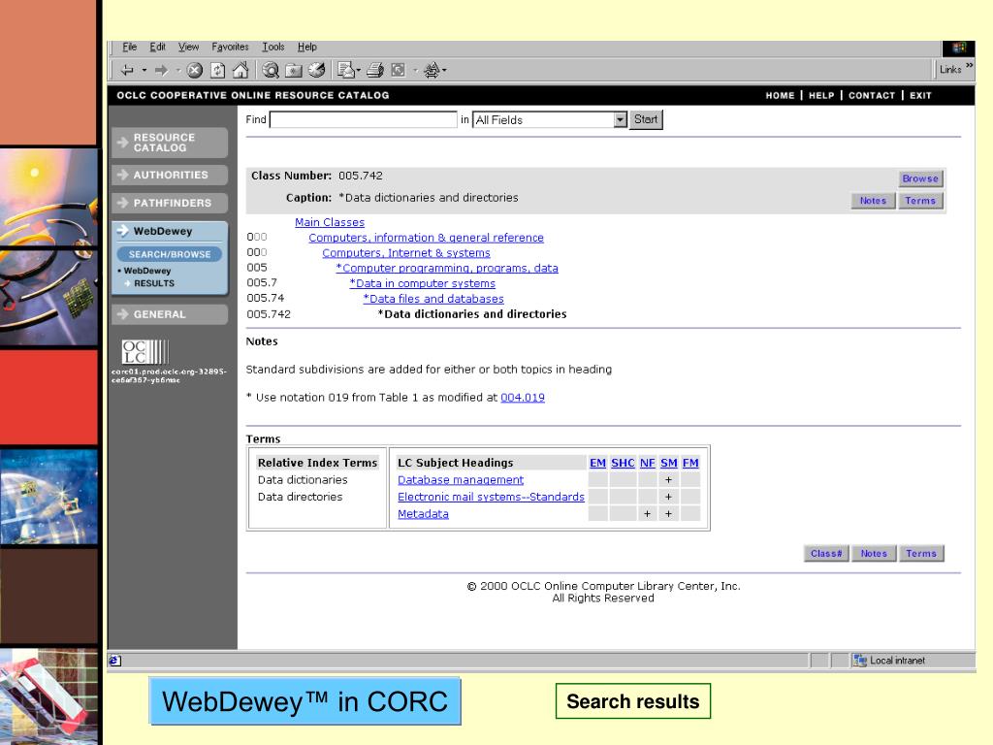Click the Start search button
993x745 pixels.
click(x=646, y=119)
